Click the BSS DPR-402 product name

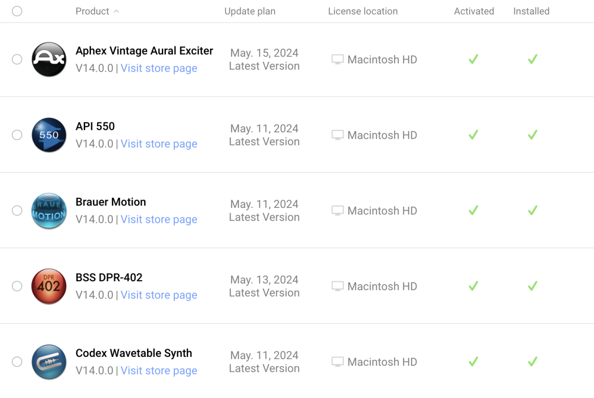click(x=109, y=278)
